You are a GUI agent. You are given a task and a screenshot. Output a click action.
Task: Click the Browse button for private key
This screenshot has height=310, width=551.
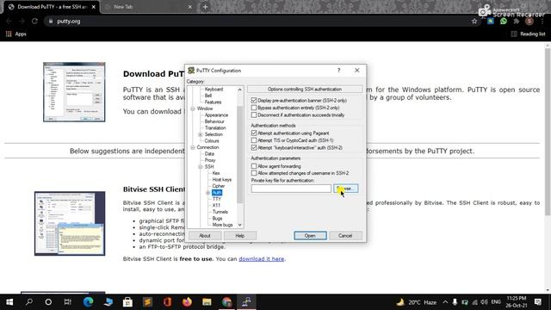(346, 189)
